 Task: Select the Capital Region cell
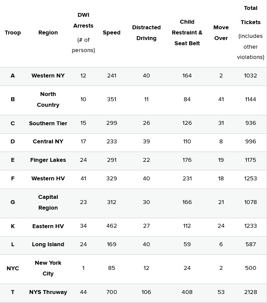pos(48,202)
